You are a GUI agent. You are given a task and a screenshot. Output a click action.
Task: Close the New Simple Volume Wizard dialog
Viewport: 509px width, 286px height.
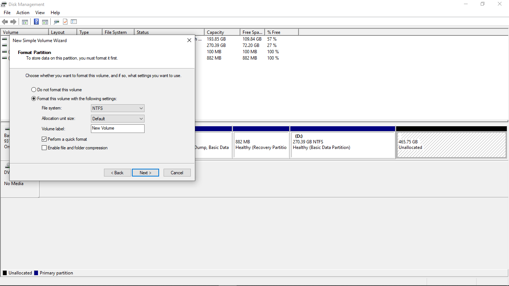[x=189, y=40]
